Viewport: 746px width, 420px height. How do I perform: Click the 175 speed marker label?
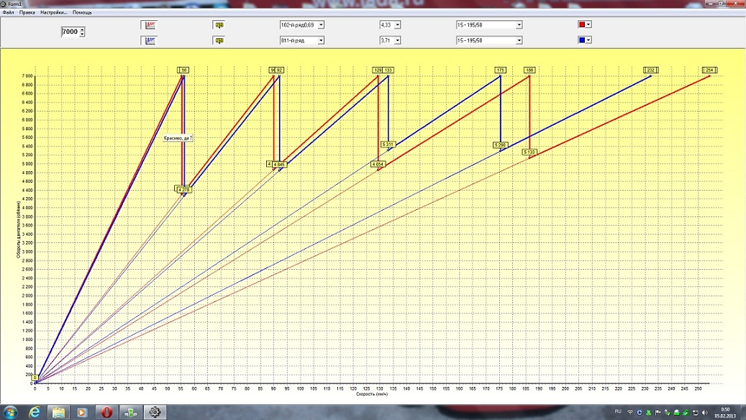tap(500, 70)
